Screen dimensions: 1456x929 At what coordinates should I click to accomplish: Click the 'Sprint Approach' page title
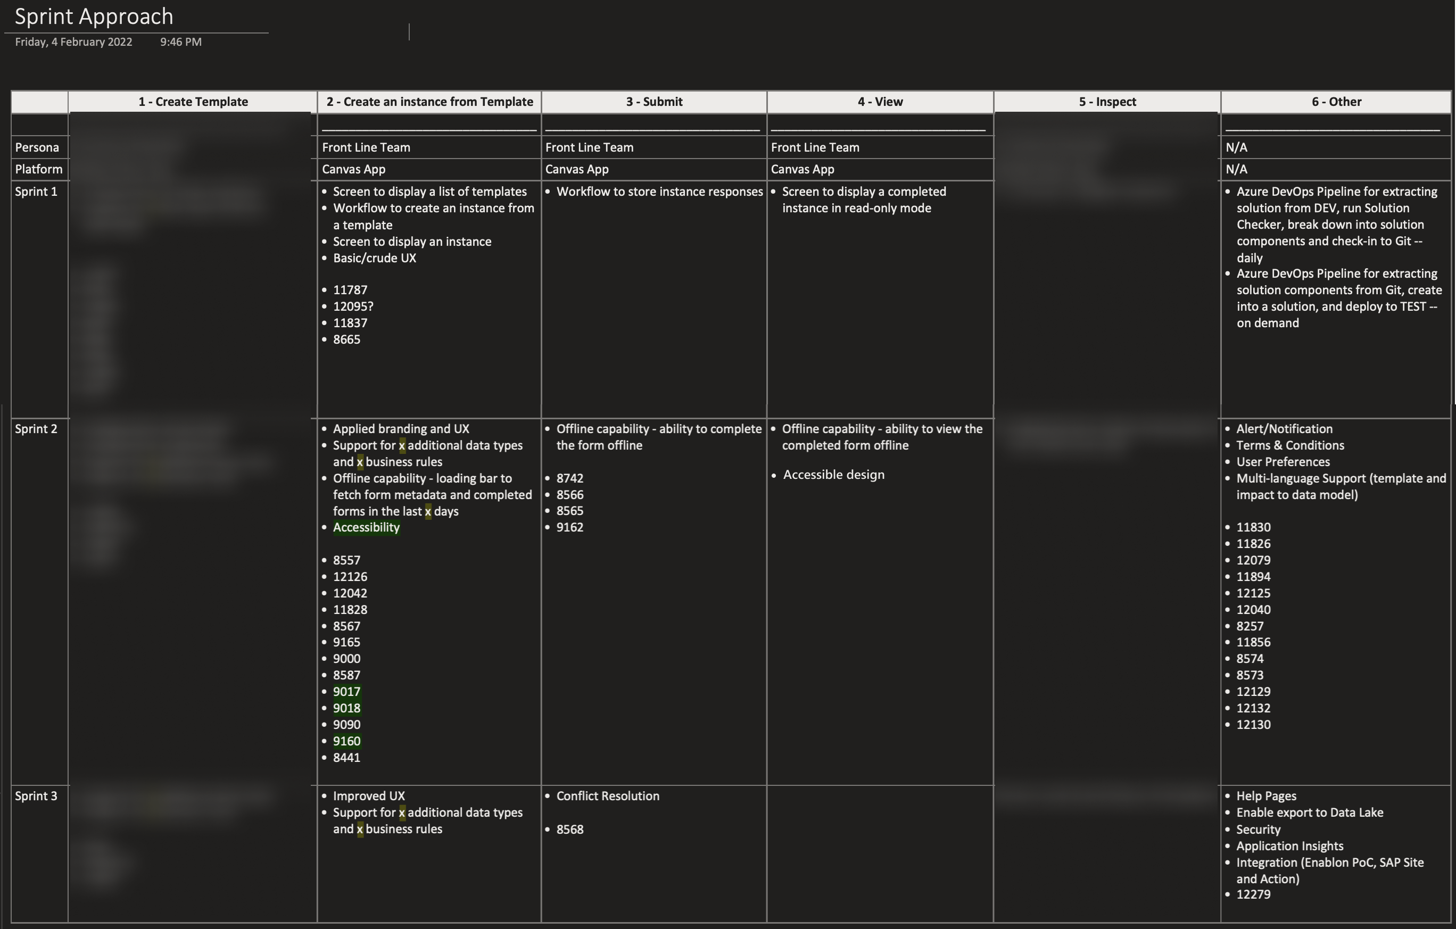click(93, 16)
